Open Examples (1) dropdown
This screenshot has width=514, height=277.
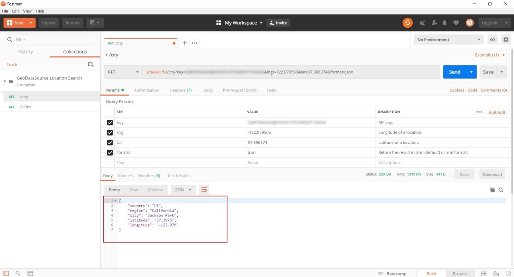click(490, 55)
